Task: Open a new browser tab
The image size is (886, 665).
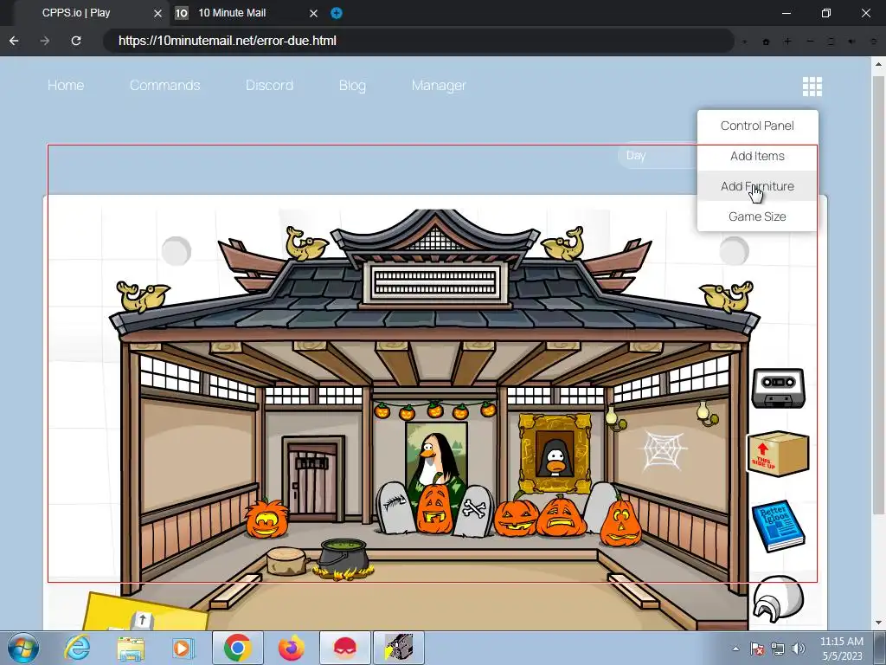Action: tap(337, 13)
